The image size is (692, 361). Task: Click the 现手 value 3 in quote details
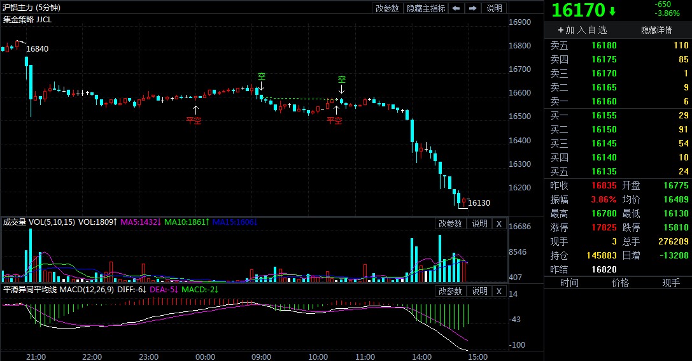point(614,242)
